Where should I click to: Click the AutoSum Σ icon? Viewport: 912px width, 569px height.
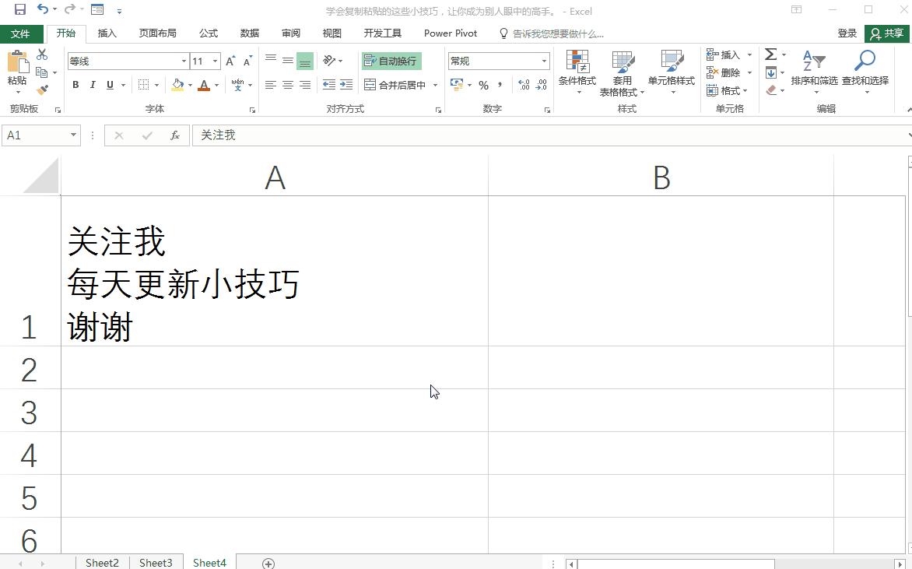pos(770,54)
